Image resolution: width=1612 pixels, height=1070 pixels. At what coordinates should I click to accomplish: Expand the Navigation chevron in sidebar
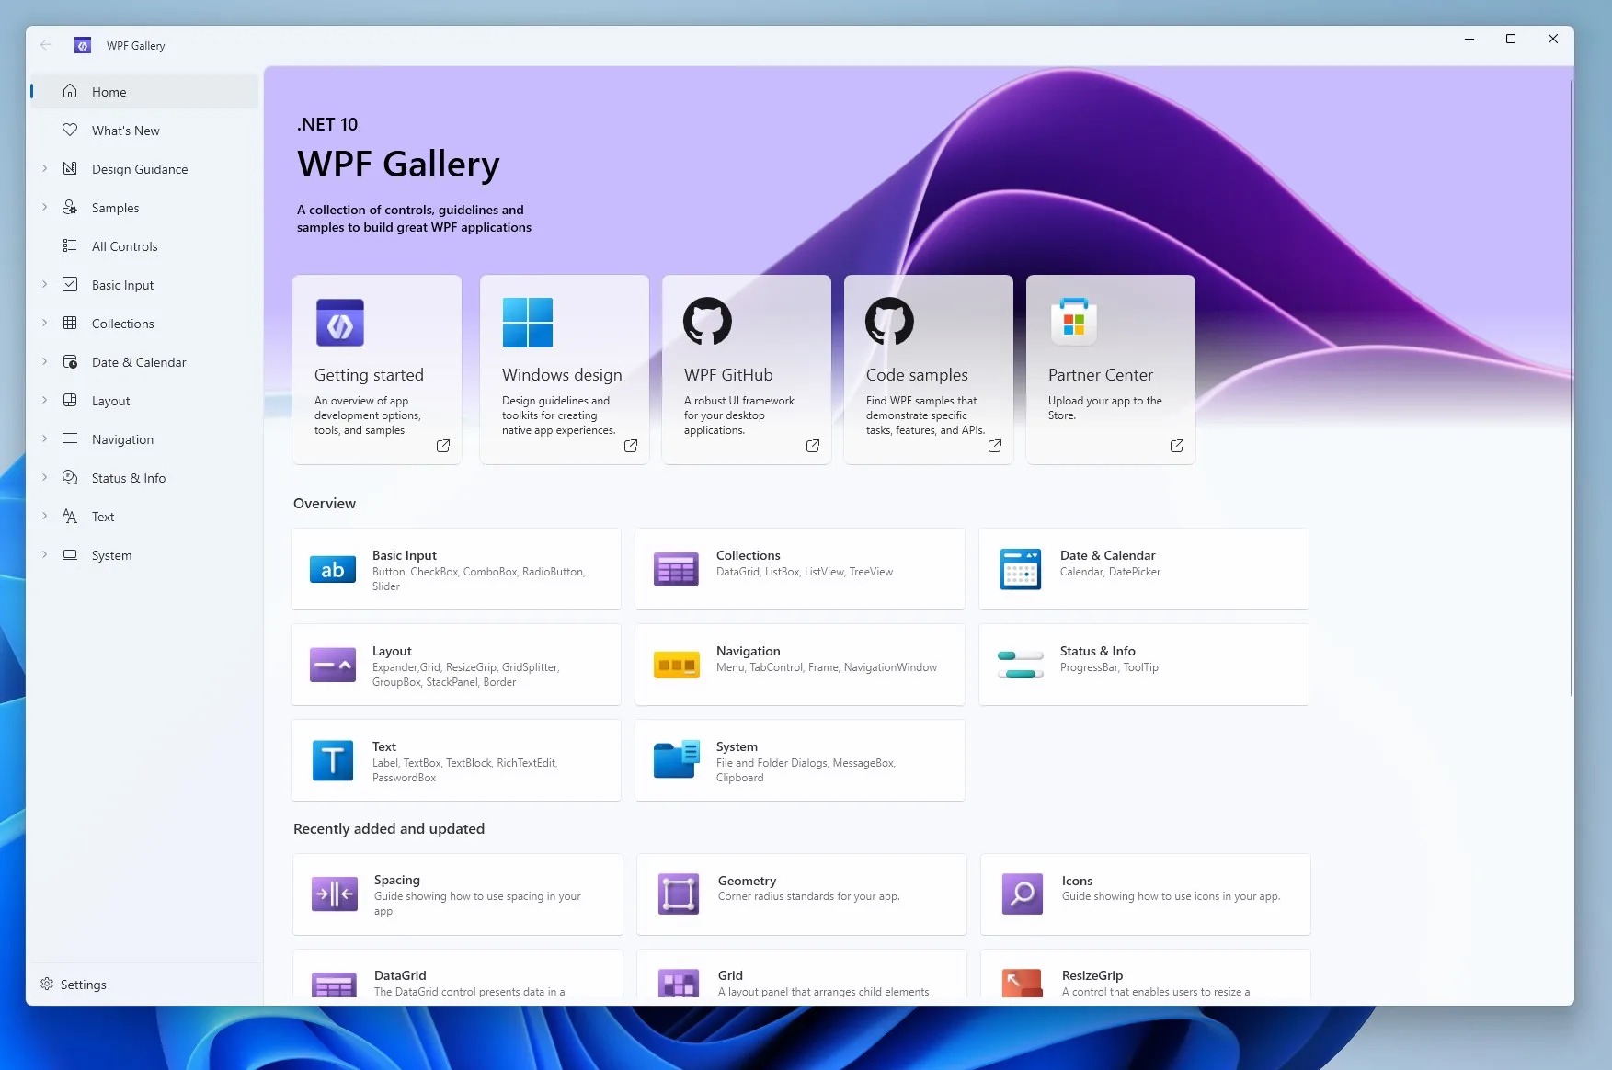pyautogui.click(x=44, y=438)
